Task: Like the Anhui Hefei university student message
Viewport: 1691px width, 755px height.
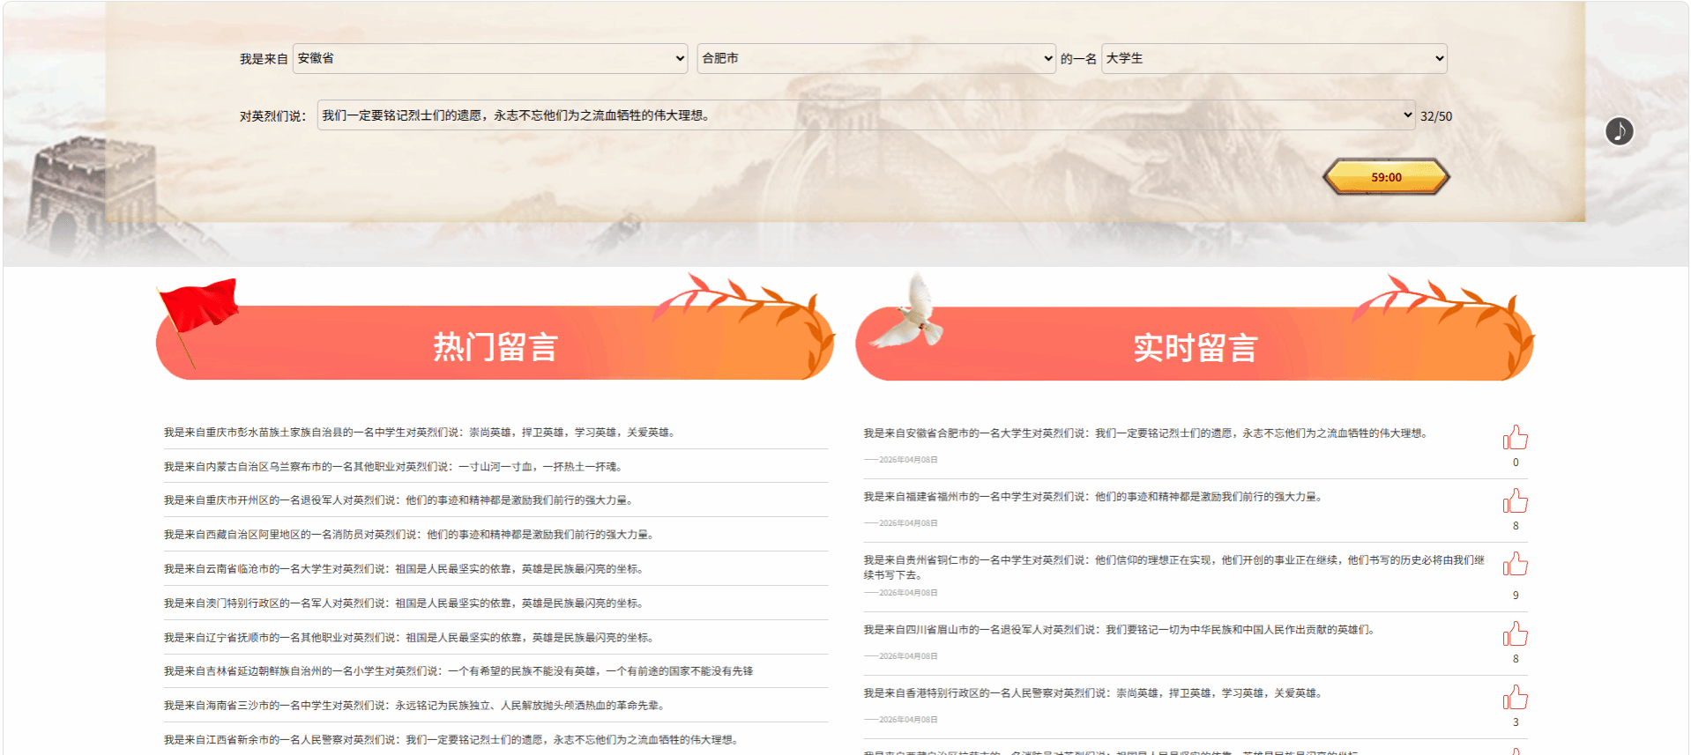Action: (x=1515, y=437)
